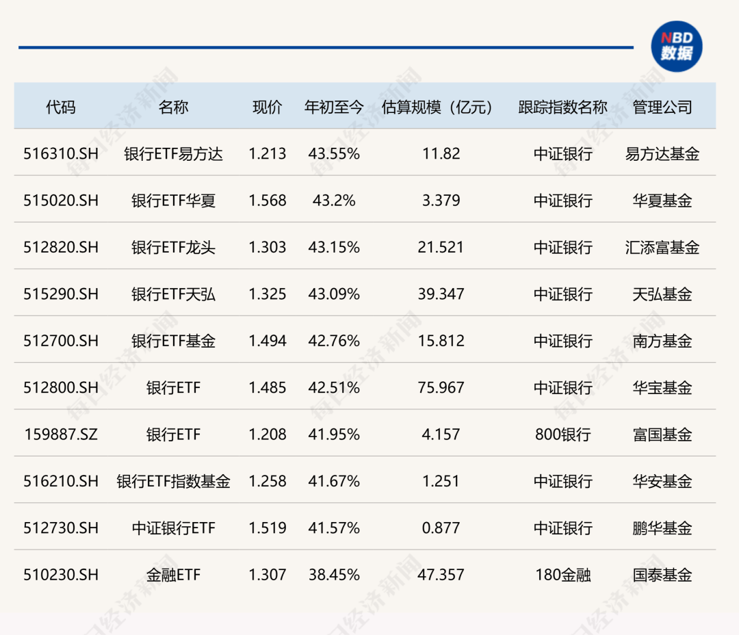
Task: Click the 年初至今 column header
Action: coord(333,107)
